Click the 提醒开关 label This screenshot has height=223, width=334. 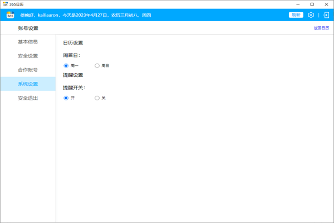click(x=74, y=88)
